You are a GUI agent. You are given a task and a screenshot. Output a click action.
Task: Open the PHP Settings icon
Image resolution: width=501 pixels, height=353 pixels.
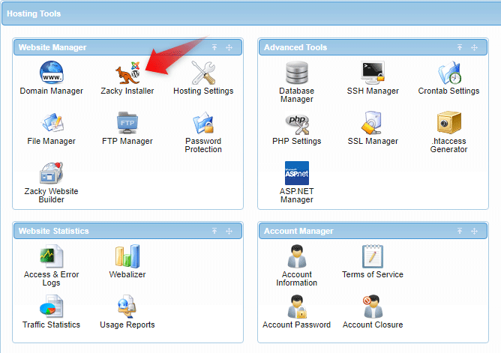click(x=296, y=124)
